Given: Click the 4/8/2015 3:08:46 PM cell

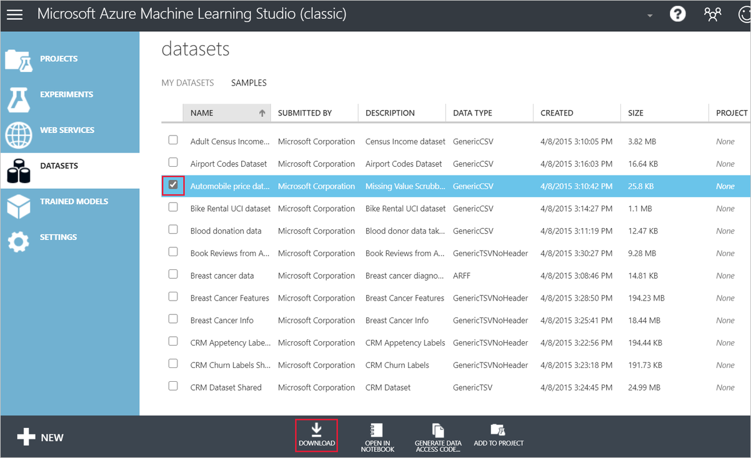Looking at the screenshot, I should click(576, 276).
